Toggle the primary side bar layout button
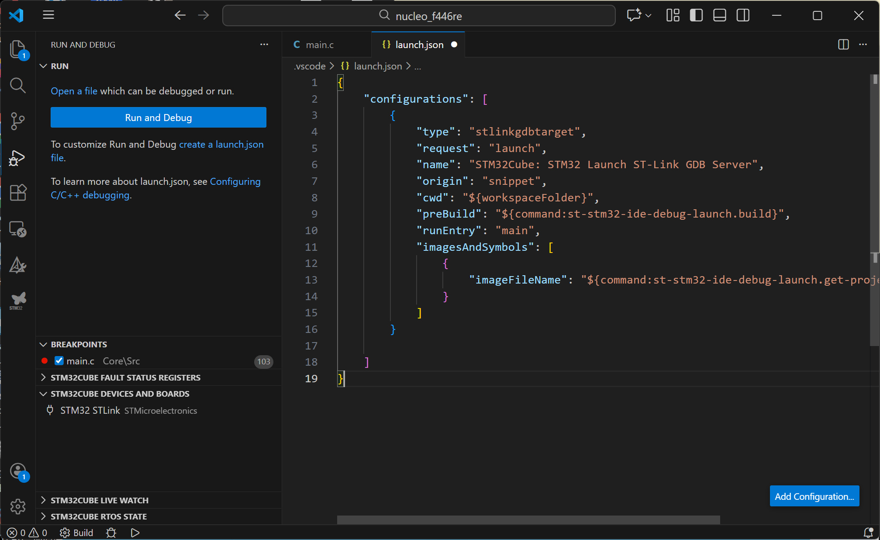The height and width of the screenshot is (540, 880). [x=696, y=16]
